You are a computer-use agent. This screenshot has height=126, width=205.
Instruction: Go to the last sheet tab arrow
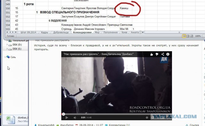pos(16,32)
